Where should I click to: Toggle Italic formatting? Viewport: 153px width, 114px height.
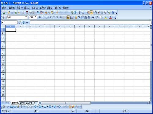click(x=43, y=17)
